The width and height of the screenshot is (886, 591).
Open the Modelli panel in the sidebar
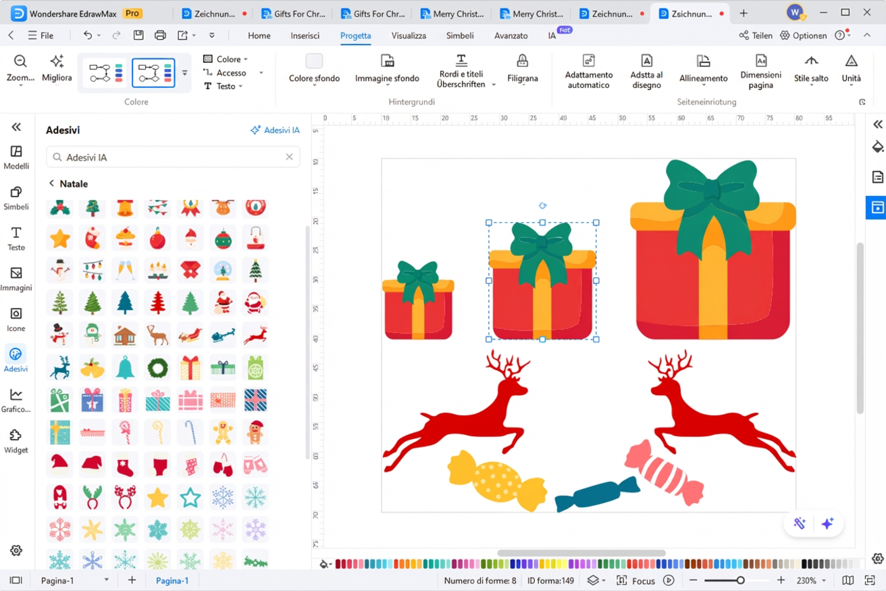coord(16,157)
